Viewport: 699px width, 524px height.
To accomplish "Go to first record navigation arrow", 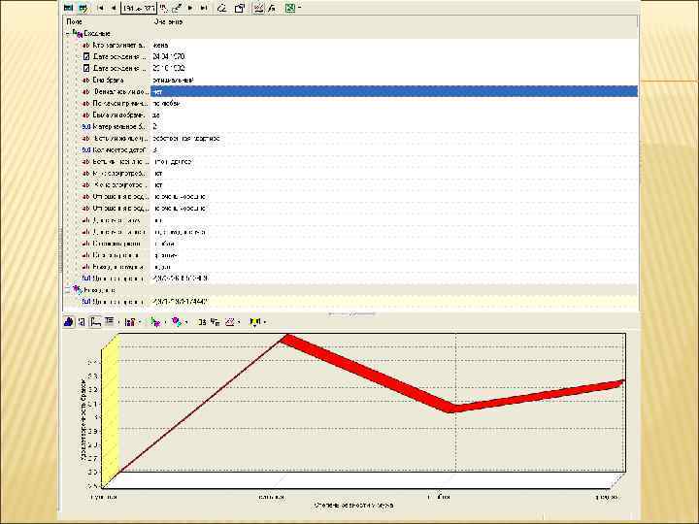I will point(102,8).
